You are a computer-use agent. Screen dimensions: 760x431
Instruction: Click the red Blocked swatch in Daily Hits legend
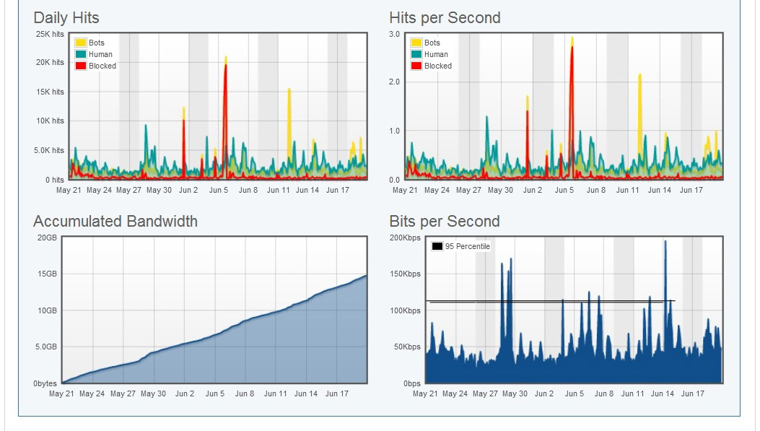[x=81, y=66]
